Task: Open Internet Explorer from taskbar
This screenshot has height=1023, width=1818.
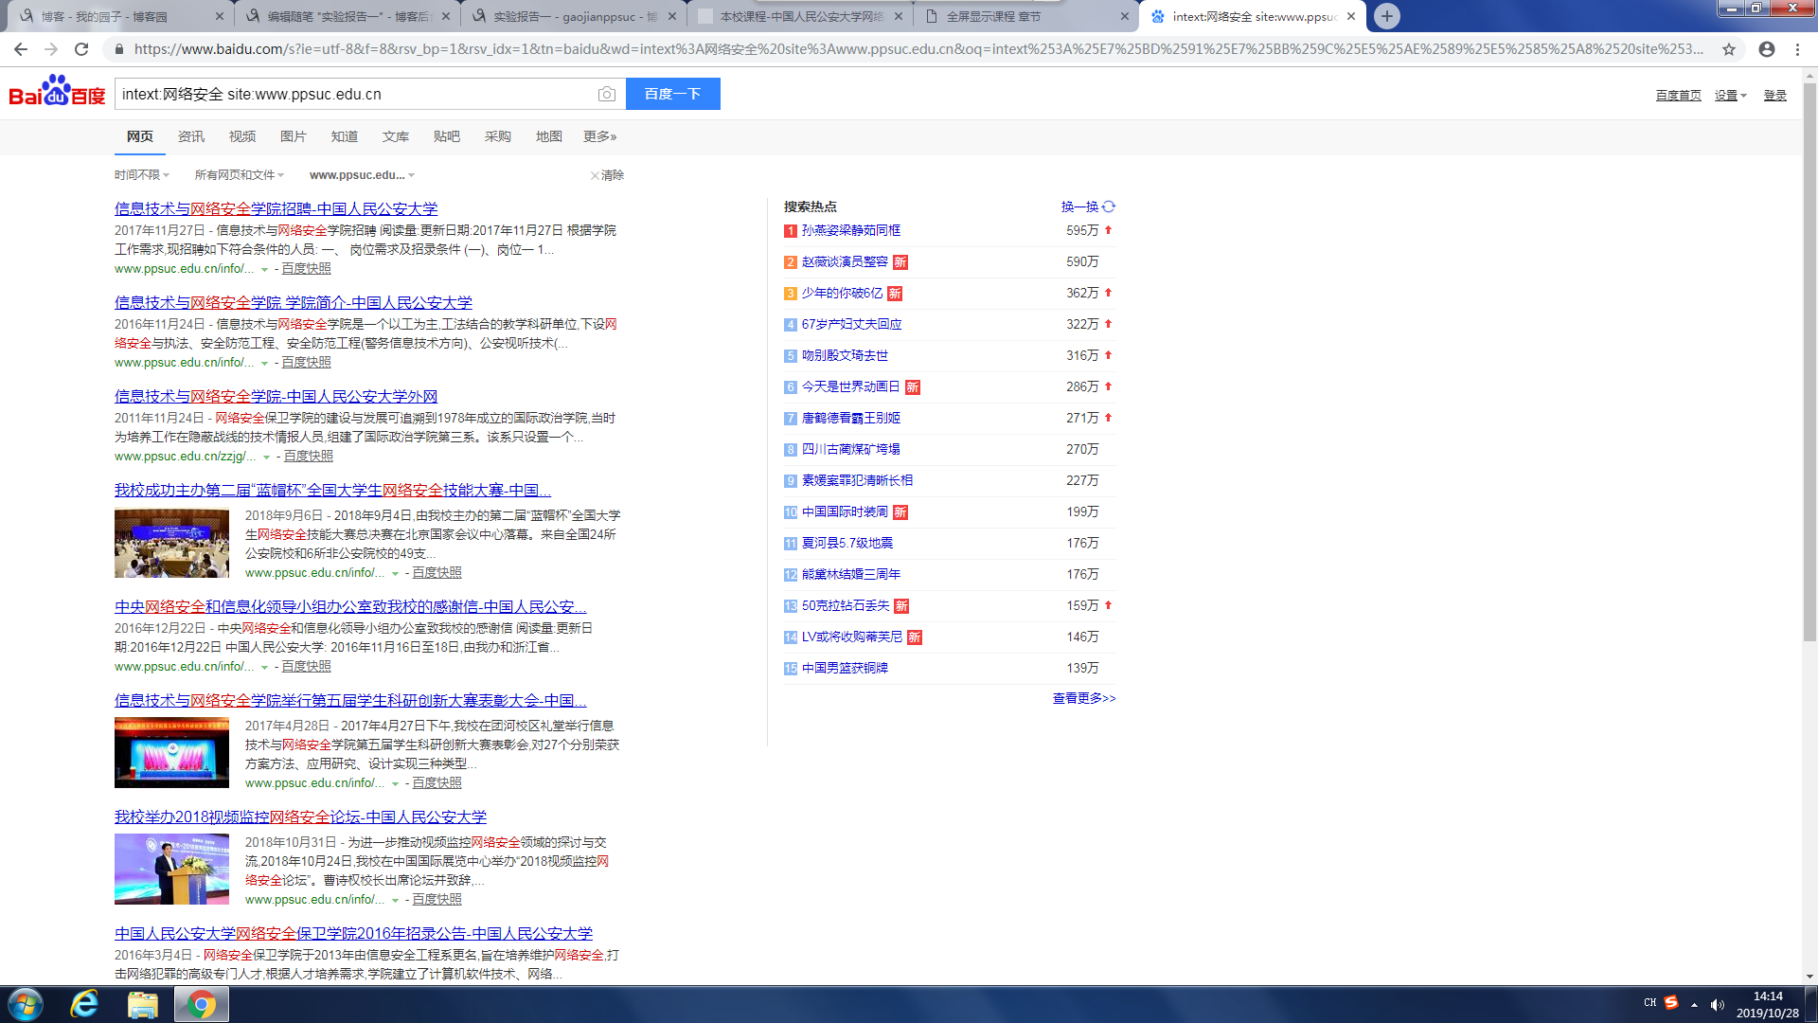Action: tap(84, 1004)
